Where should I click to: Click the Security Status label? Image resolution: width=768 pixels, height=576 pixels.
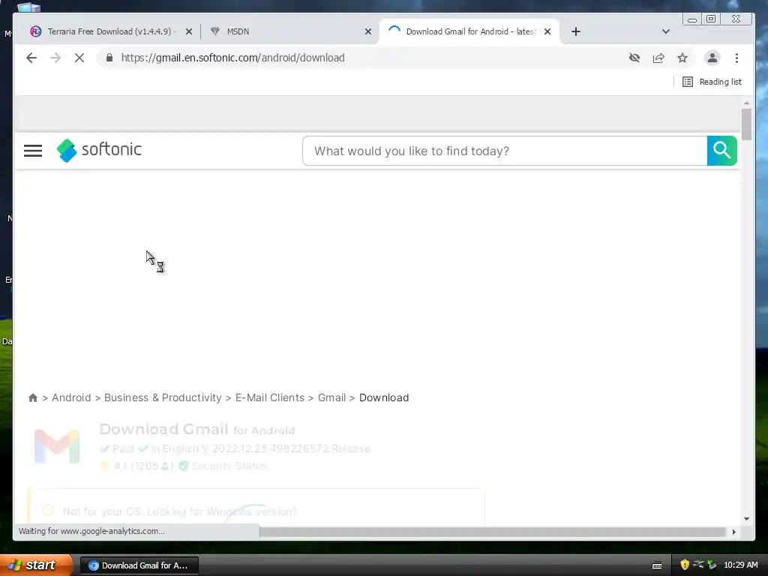(229, 466)
